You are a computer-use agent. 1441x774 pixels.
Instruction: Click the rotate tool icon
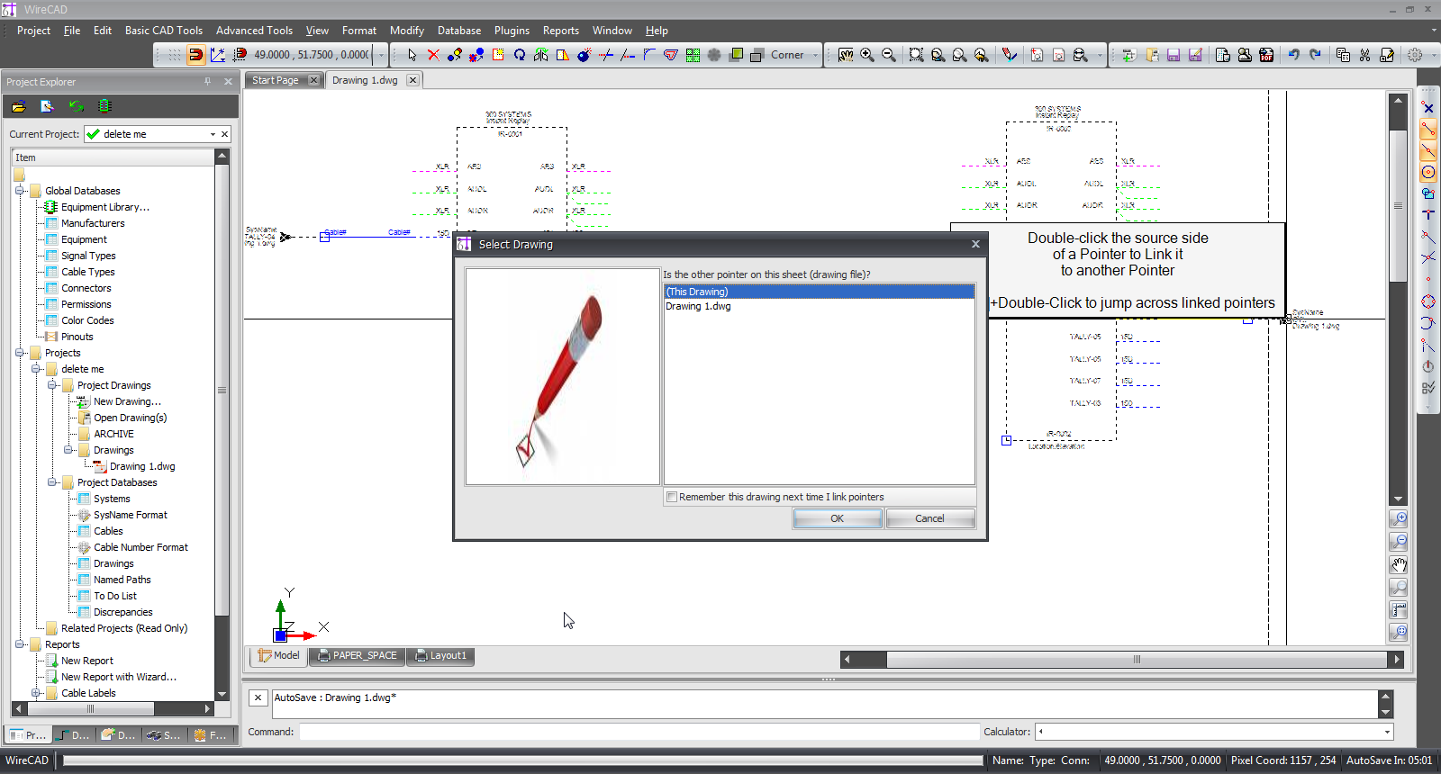pos(520,55)
